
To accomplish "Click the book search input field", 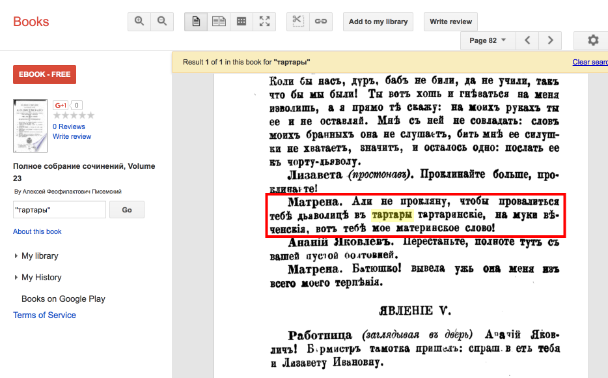I will pyautogui.click(x=59, y=210).
